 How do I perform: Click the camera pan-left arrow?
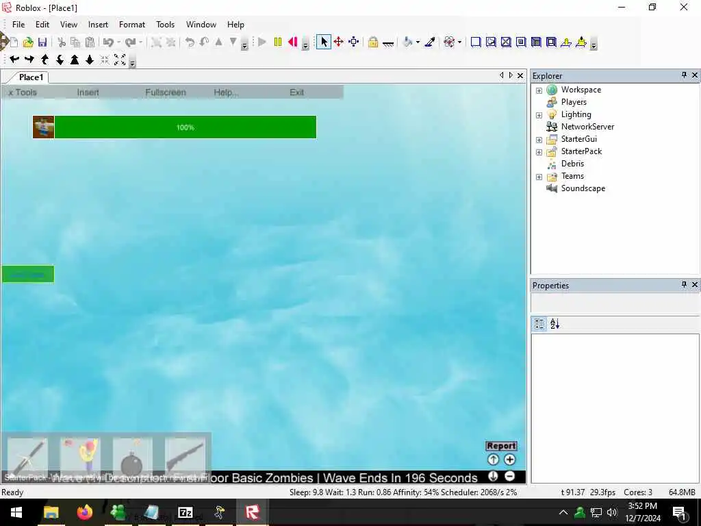(14, 60)
